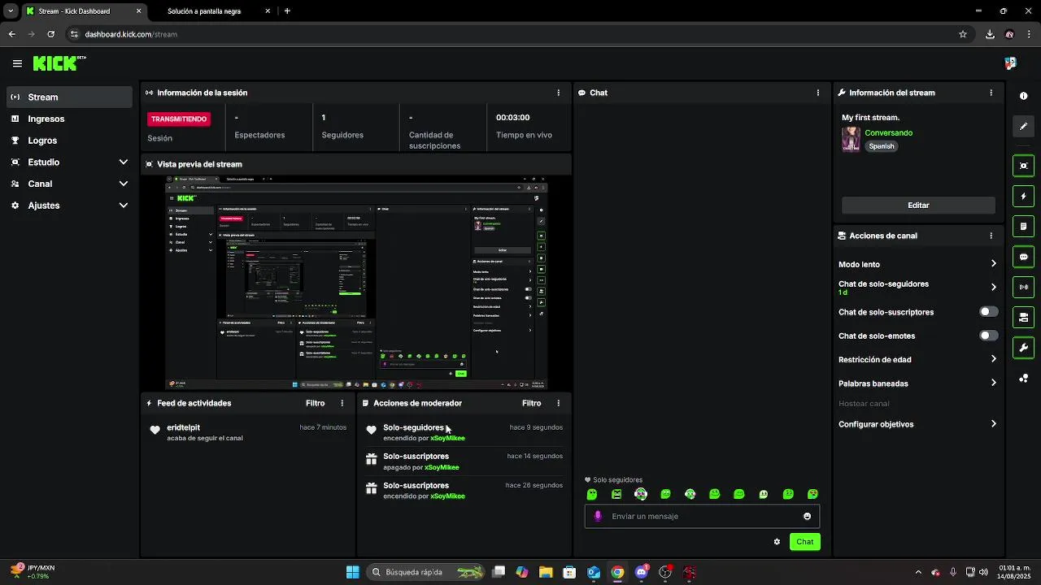This screenshot has width=1041, height=585.
Task: Open Filtro in Acciones de moderador
Action: [x=531, y=403]
